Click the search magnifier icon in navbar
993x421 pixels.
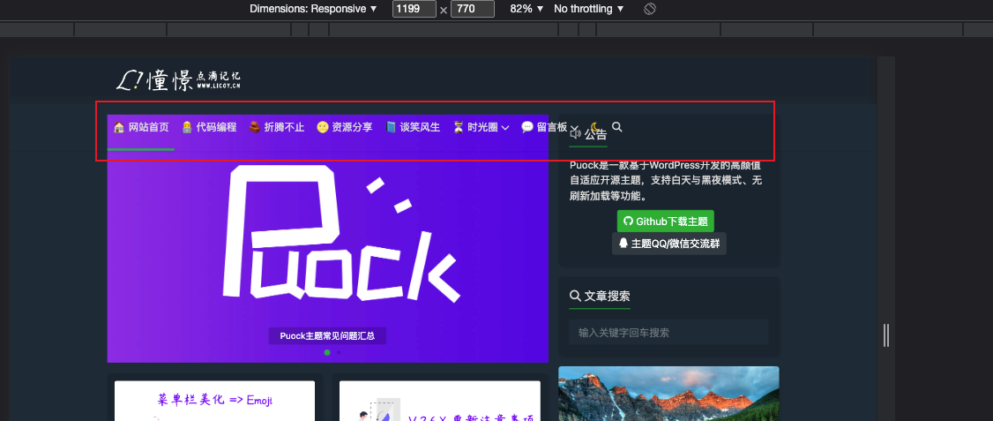(x=617, y=127)
